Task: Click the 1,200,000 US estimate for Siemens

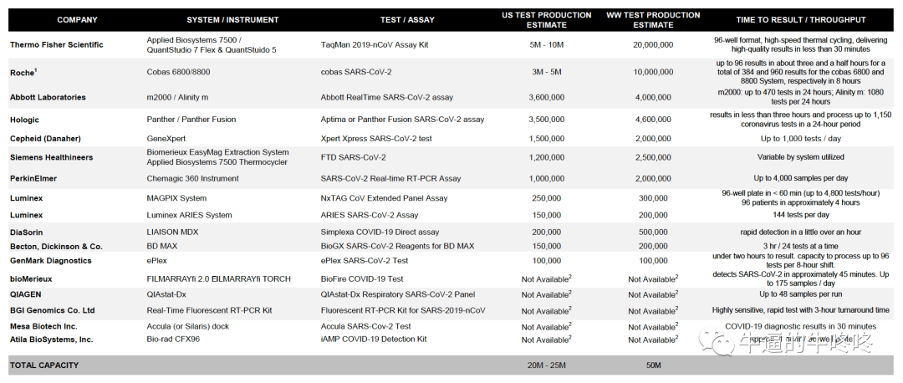Action: click(546, 157)
